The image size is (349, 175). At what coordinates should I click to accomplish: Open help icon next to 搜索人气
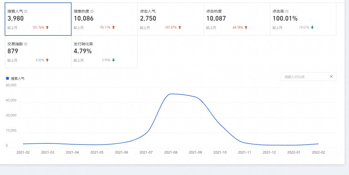(x=26, y=12)
